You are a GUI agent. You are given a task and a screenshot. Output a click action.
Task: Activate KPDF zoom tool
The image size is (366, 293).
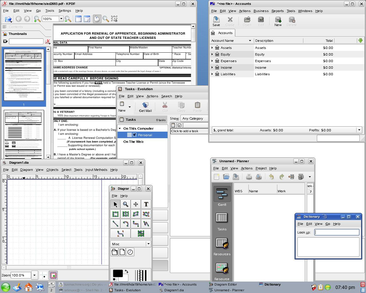click(106, 19)
